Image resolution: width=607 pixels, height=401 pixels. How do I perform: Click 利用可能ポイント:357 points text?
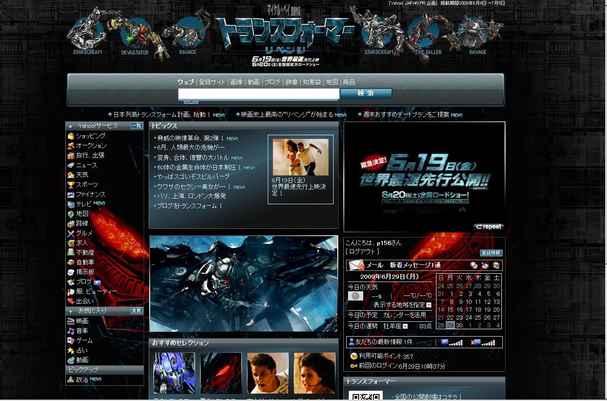tap(386, 357)
